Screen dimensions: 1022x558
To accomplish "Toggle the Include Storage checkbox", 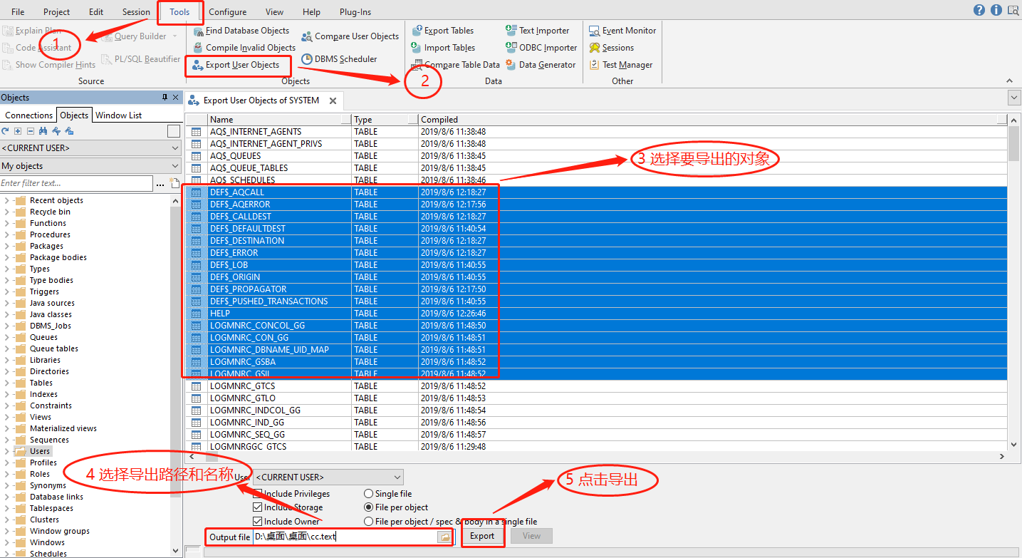I will click(258, 507).
